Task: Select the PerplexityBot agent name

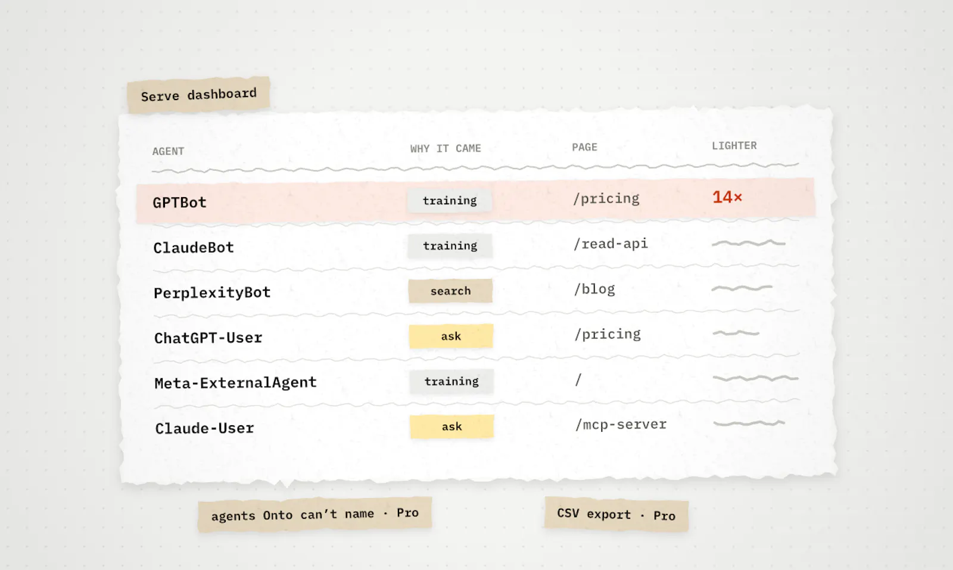Action: (x=212, y=293)
